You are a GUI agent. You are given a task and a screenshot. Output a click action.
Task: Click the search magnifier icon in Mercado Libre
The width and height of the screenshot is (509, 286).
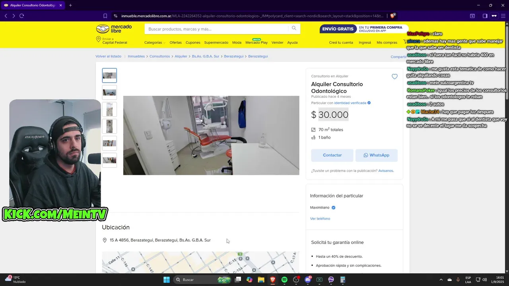click(294, 28)
